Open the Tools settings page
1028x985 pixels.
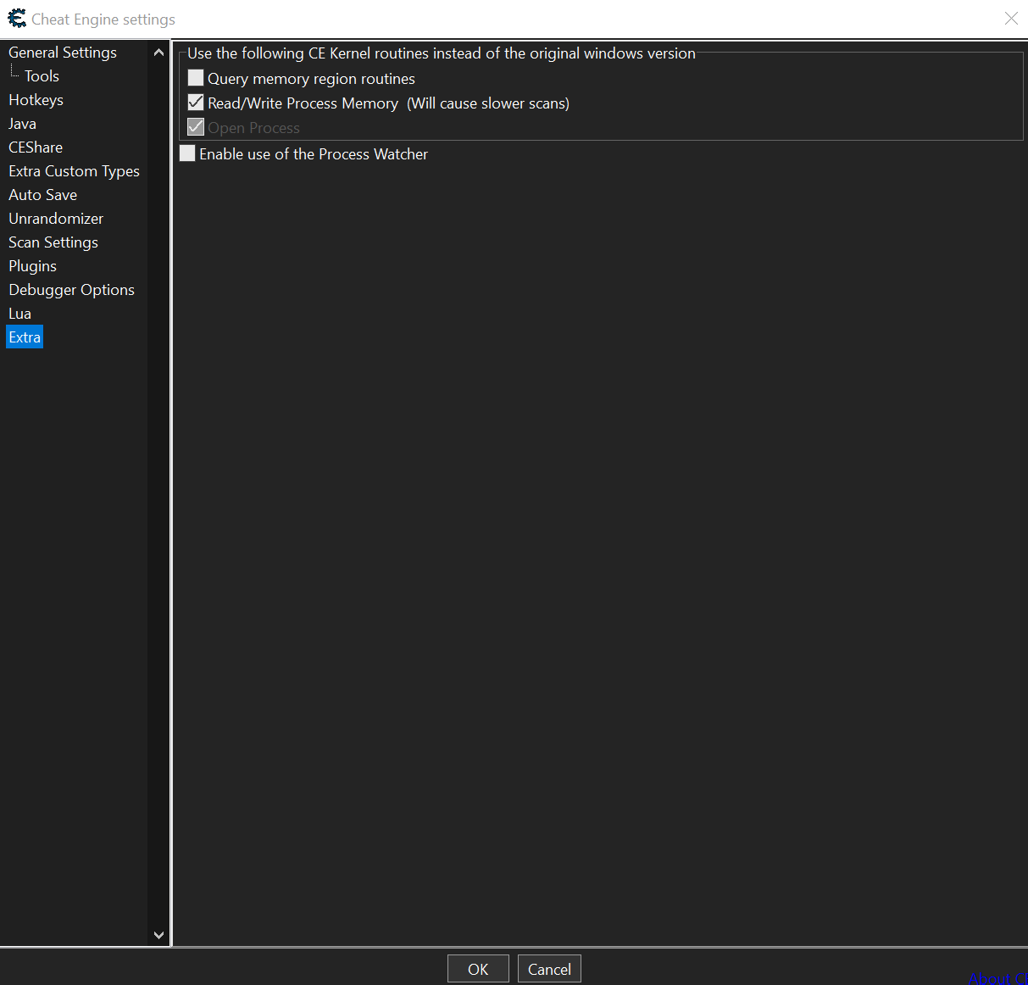(42, 76)
